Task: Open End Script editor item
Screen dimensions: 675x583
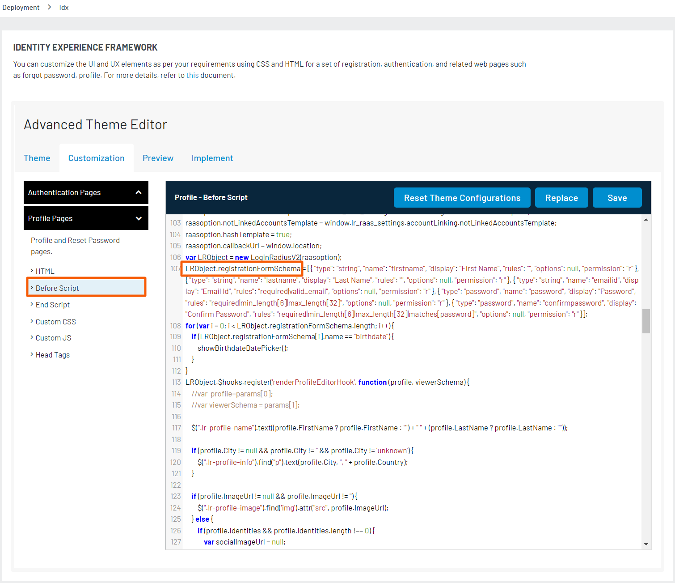Action: click(53, 305)
